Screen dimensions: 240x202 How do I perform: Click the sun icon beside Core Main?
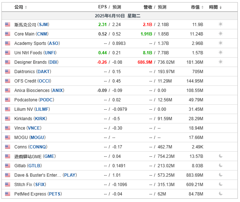220,34
